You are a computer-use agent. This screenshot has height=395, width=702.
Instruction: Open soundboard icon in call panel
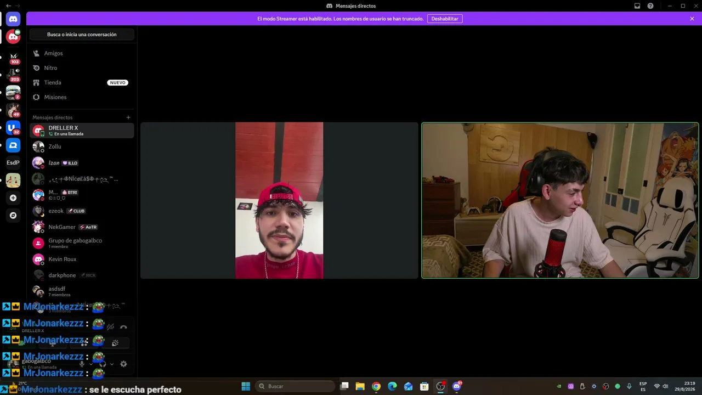point(115,343)
